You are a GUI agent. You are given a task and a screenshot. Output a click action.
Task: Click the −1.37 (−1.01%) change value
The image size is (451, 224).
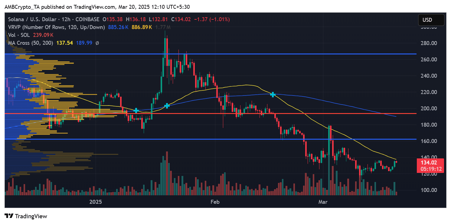[x=212, y=19]
